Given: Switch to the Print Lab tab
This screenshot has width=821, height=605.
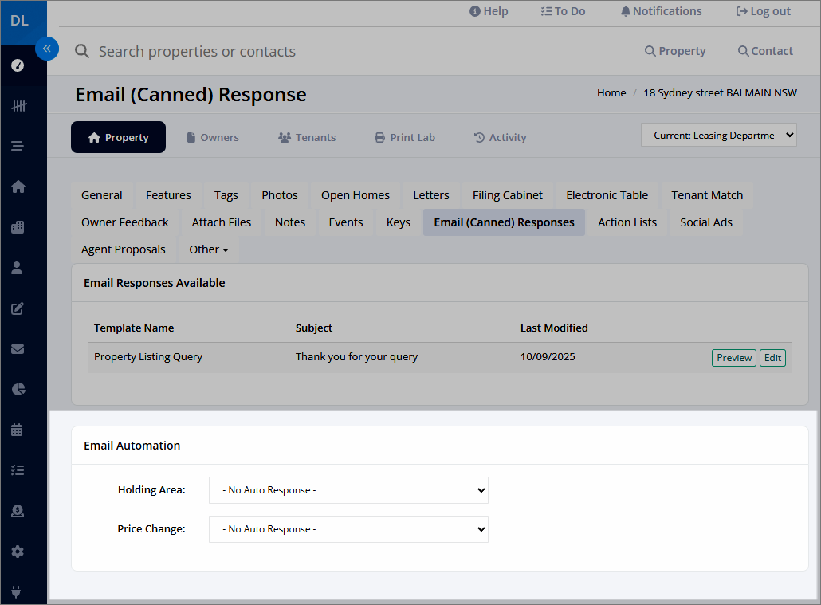Looking at the screenshot, I should tap(405, 137).
